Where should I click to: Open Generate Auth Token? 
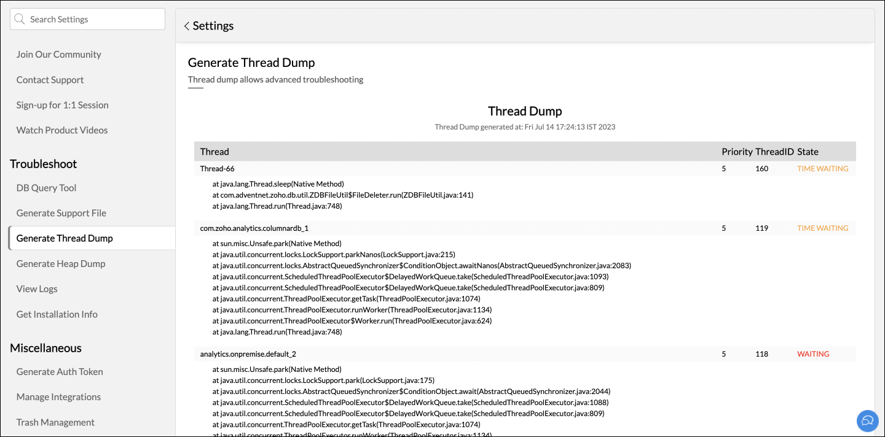(x=60, y=371)
